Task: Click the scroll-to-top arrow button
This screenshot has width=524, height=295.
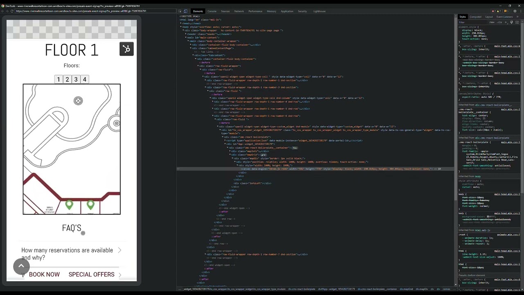Action: (x=21, y=266)
